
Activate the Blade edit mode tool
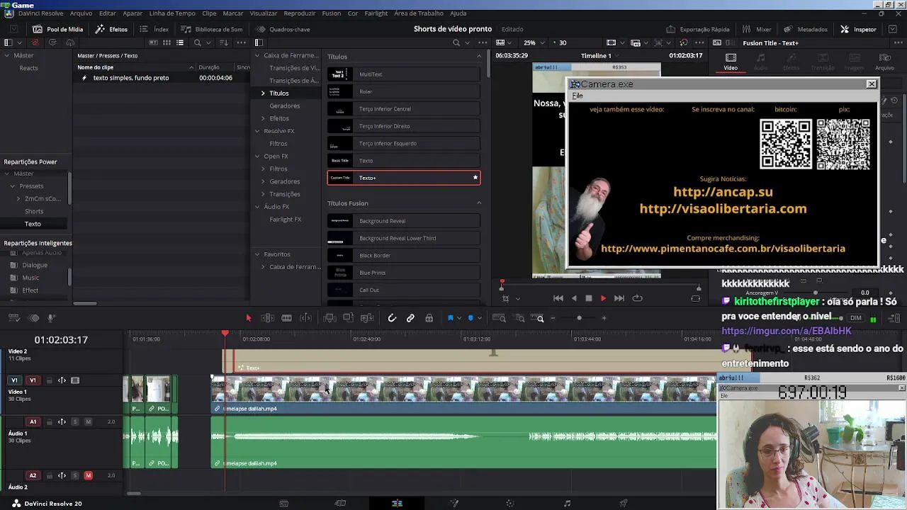pos(286,318)
